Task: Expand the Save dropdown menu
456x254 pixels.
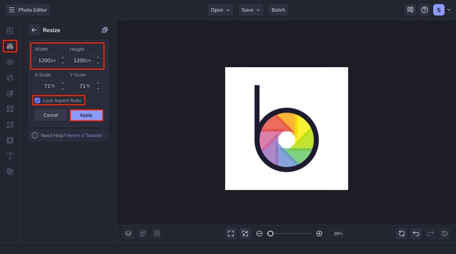Action: [x=251, y=10]
